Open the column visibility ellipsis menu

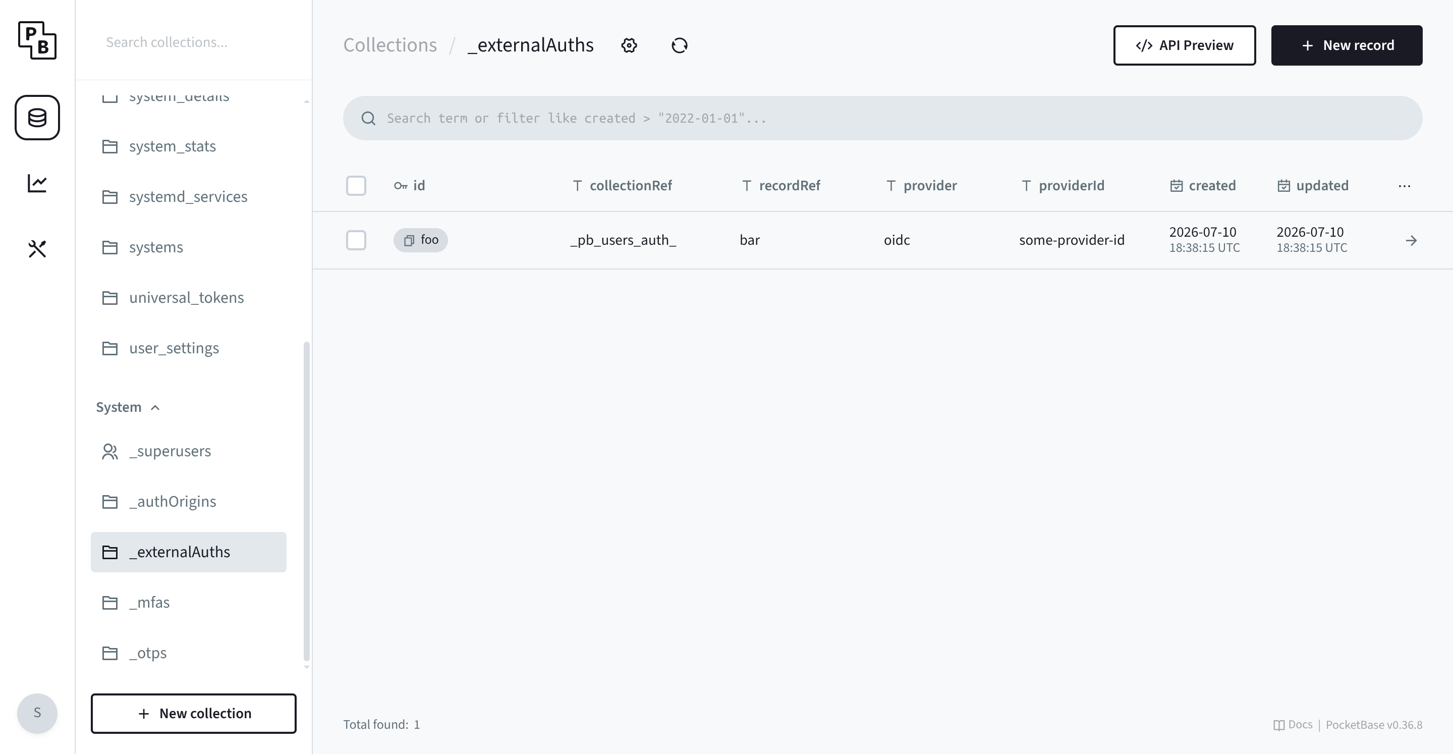[1405, 186]
